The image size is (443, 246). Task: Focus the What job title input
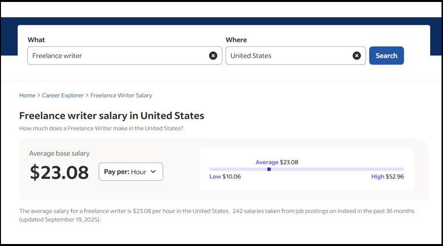(x=118, y=56)
